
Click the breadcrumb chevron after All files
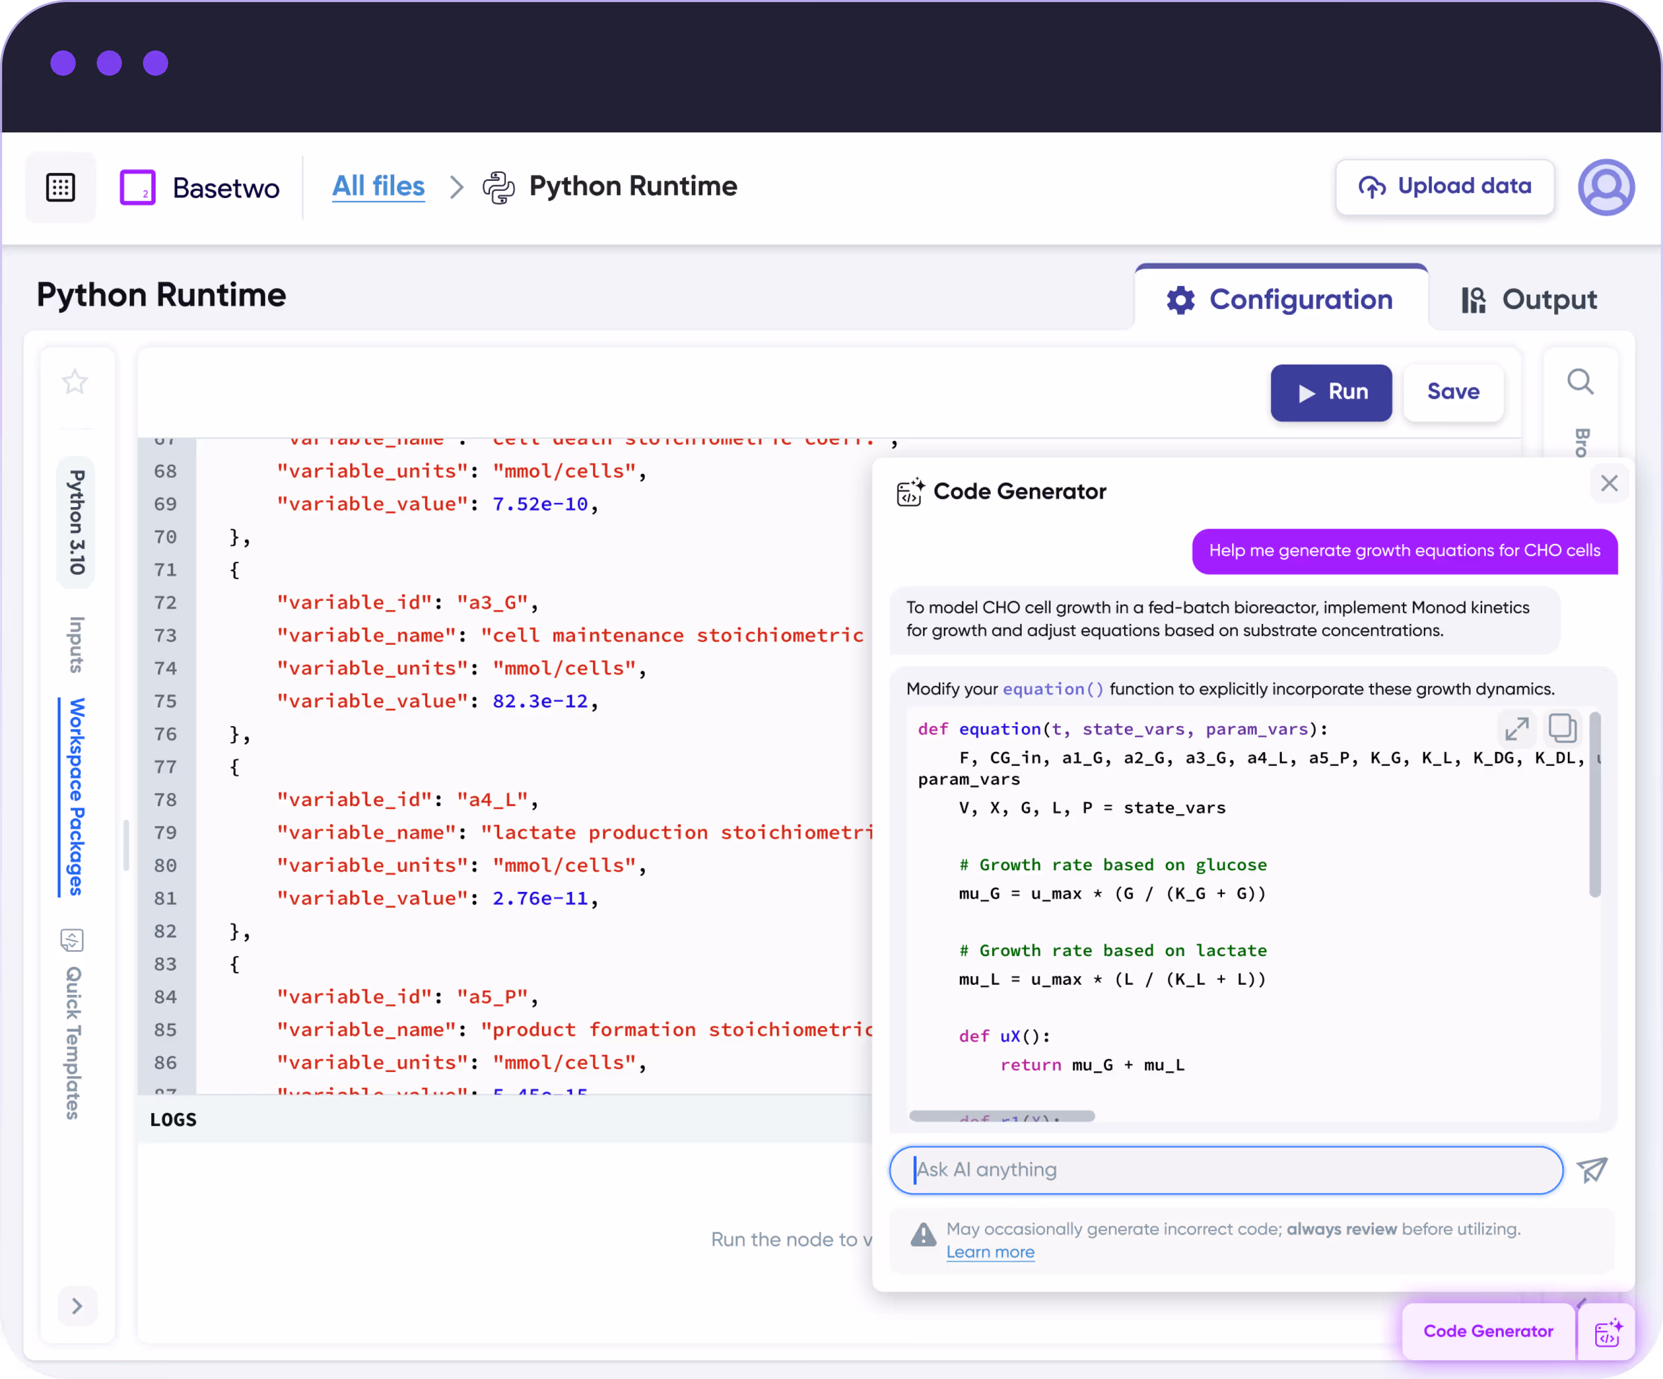tap(456, 188)
